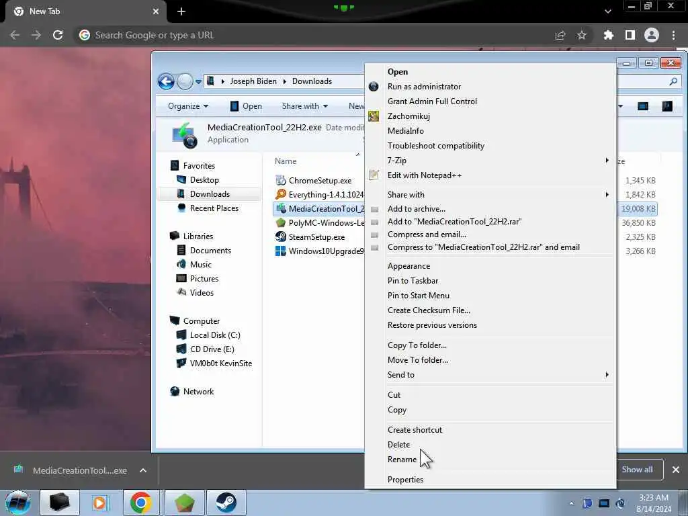Choose Troubleshoot compatibility

click(489, 146)
